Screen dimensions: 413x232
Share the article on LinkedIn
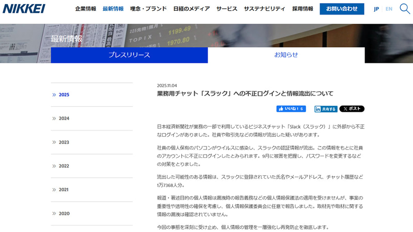coord(326,109)
